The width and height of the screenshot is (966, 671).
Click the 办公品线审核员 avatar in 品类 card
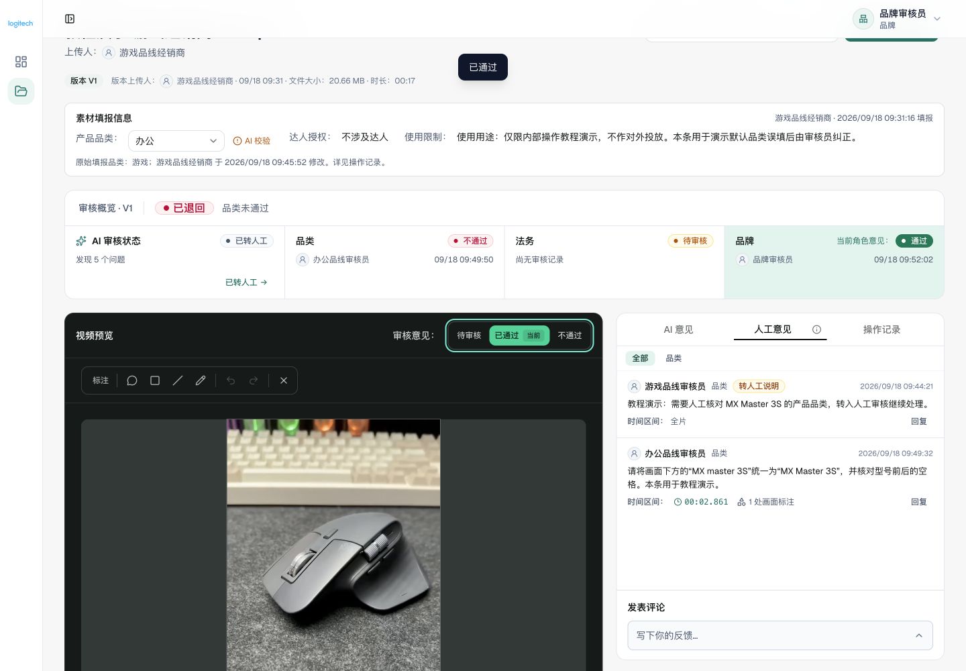click(303, 260)
